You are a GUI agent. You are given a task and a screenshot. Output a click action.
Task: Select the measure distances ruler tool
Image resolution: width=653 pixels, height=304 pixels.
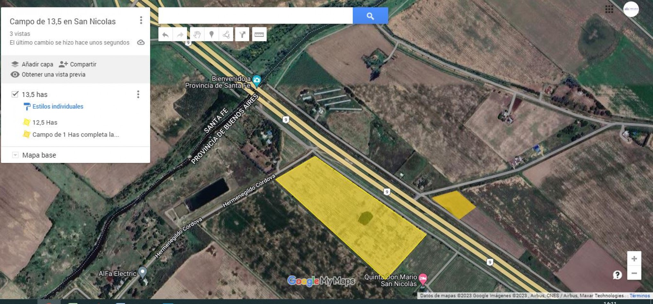(x=259, y=34)
